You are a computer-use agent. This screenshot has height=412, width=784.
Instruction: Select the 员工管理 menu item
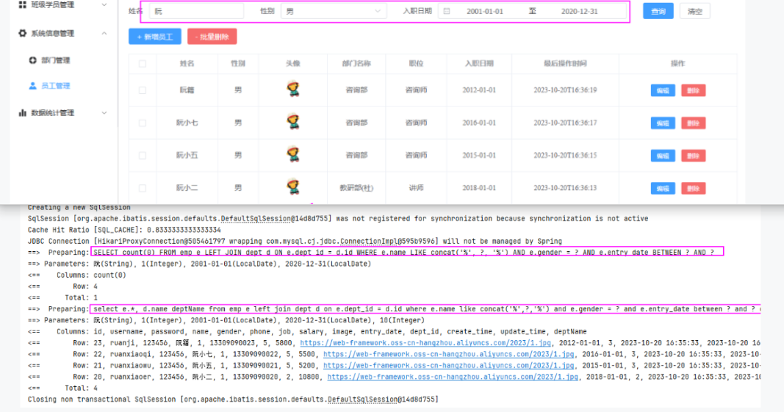click(55, 86)
